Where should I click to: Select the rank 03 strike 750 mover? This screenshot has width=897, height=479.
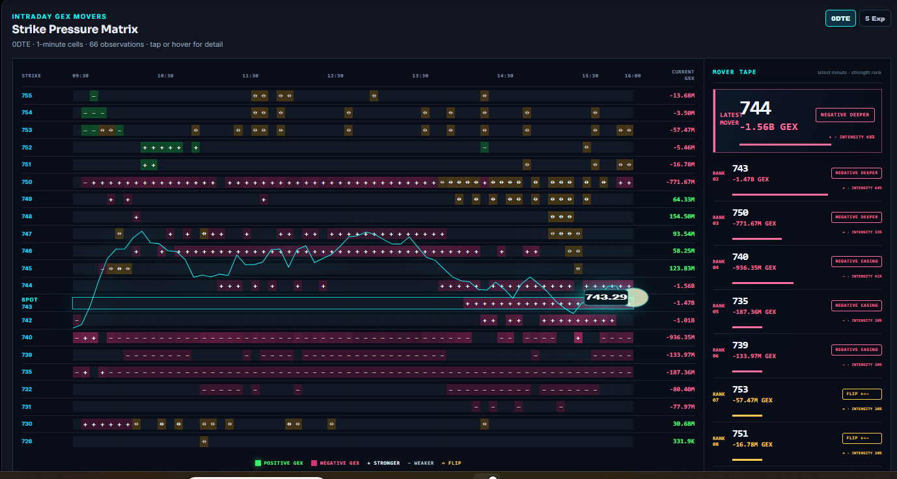coord(798,224)
